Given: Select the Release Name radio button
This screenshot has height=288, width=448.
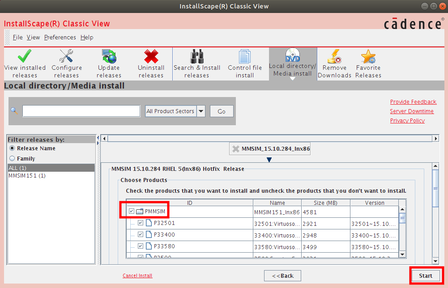Looking at the screenshot, I should click(12, 148).
